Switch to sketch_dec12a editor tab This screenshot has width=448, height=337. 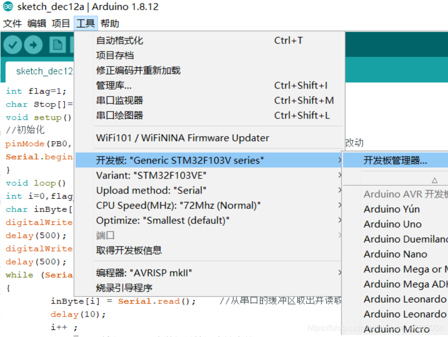click(x=40, y=71)
